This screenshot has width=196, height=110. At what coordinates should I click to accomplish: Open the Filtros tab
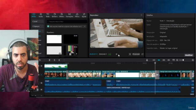77,15
